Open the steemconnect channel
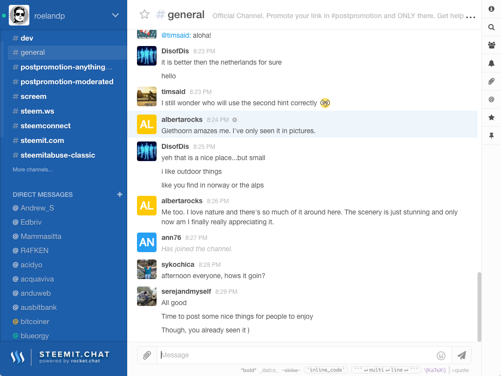Screen dimensions: 501x376 68,126
